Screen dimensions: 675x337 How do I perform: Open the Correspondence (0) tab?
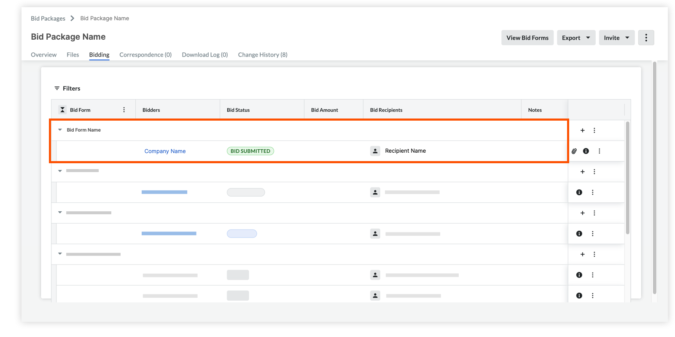click(145, 54)
